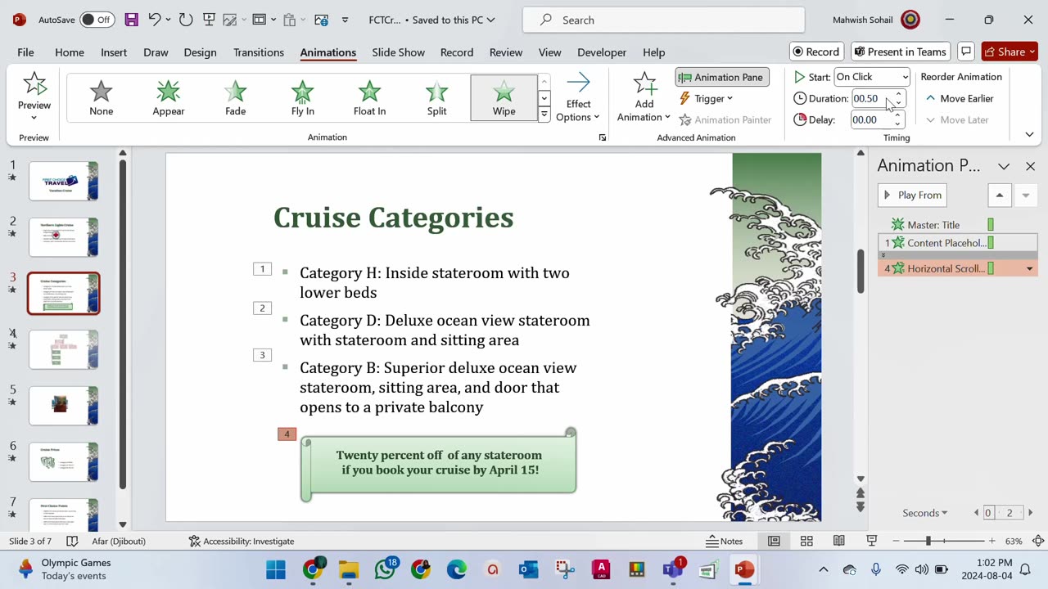
Task: Close the Animation Pane
Action: pyautogui.click(x=1030, y=166)
